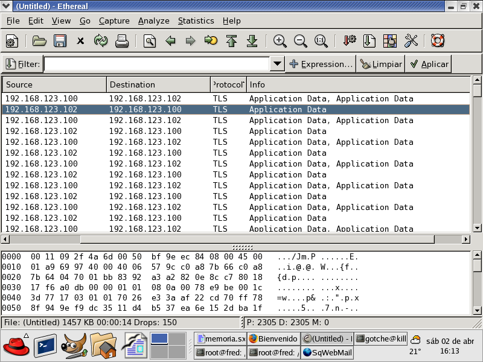This screenshot has width=483, height=362.
Task: Open the Red Hat main menu
Action: [17, 346]
